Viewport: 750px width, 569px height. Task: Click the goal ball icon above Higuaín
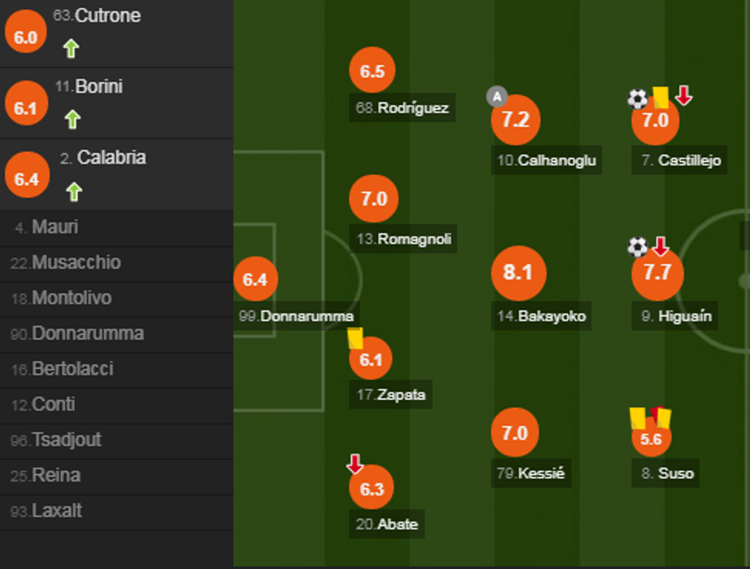pyautogui.click(x=637, y=246)
